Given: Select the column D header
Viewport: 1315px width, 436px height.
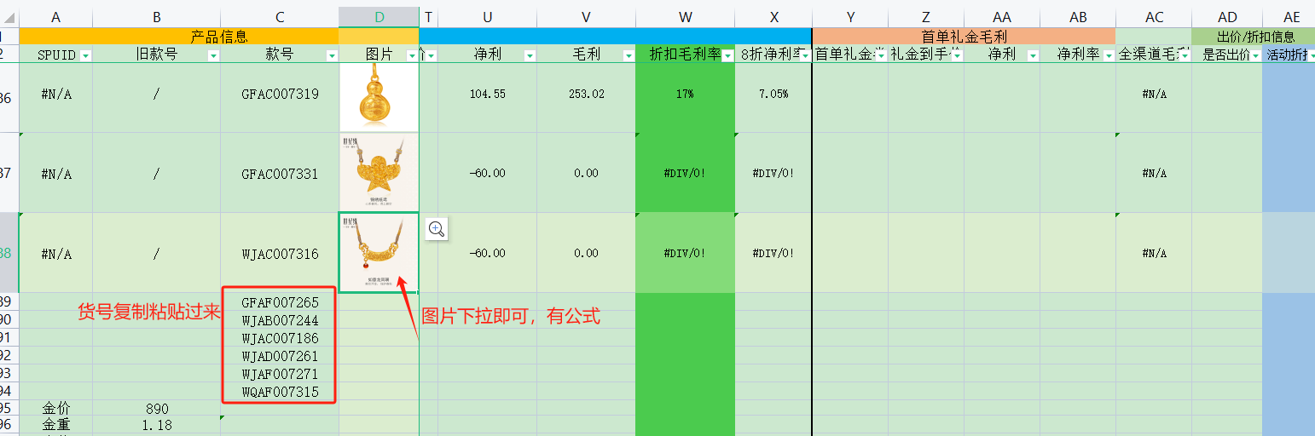Looking at the screenshot, I should 379,17.
